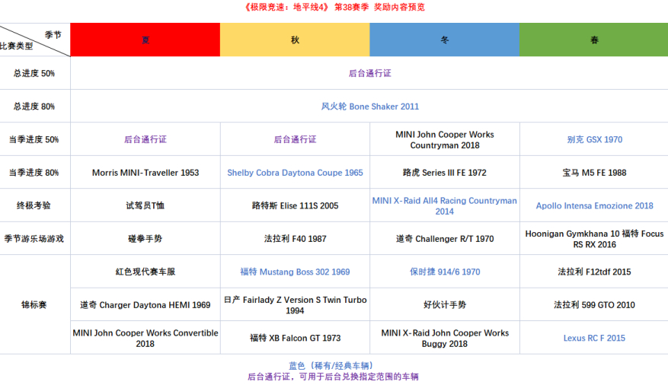The image size is (668, 385).
Task: Click 道奇 Challenger R/T 1970
Action: tap(445, 239)
